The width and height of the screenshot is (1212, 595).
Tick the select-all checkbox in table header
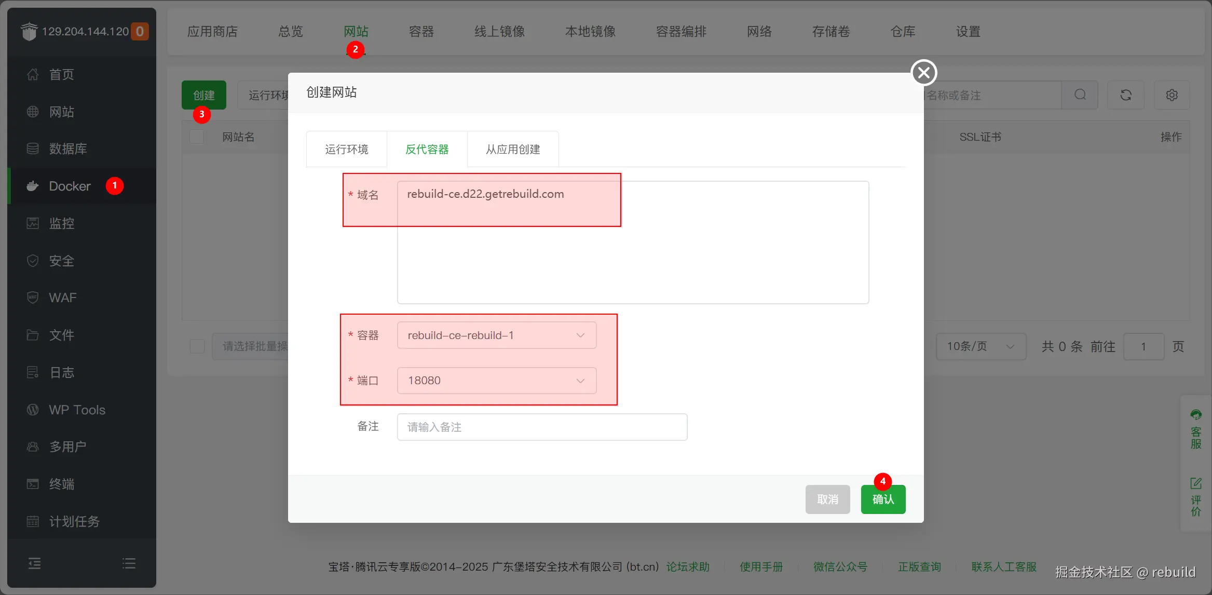point(197,137)
